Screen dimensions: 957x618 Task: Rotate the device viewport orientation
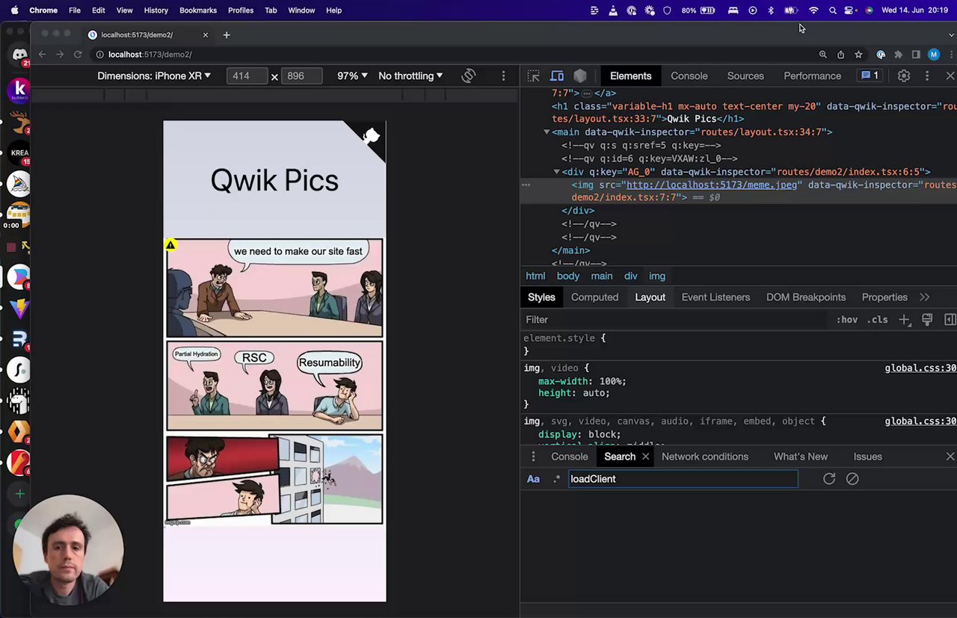point(469,76)
